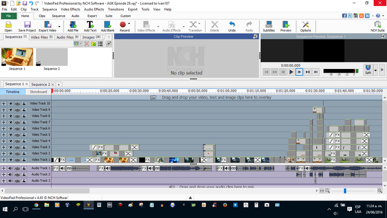Toggle visibility of Video Track 7

10,122
